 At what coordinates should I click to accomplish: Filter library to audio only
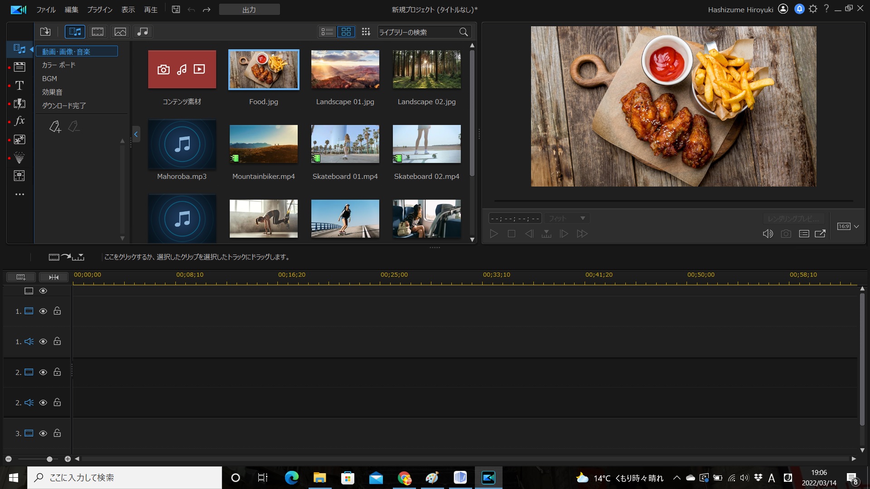143,32
